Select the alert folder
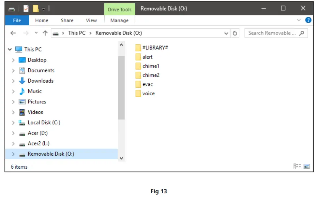The width and height of the screenshot is (316, 197). click(x=144, y=57)
